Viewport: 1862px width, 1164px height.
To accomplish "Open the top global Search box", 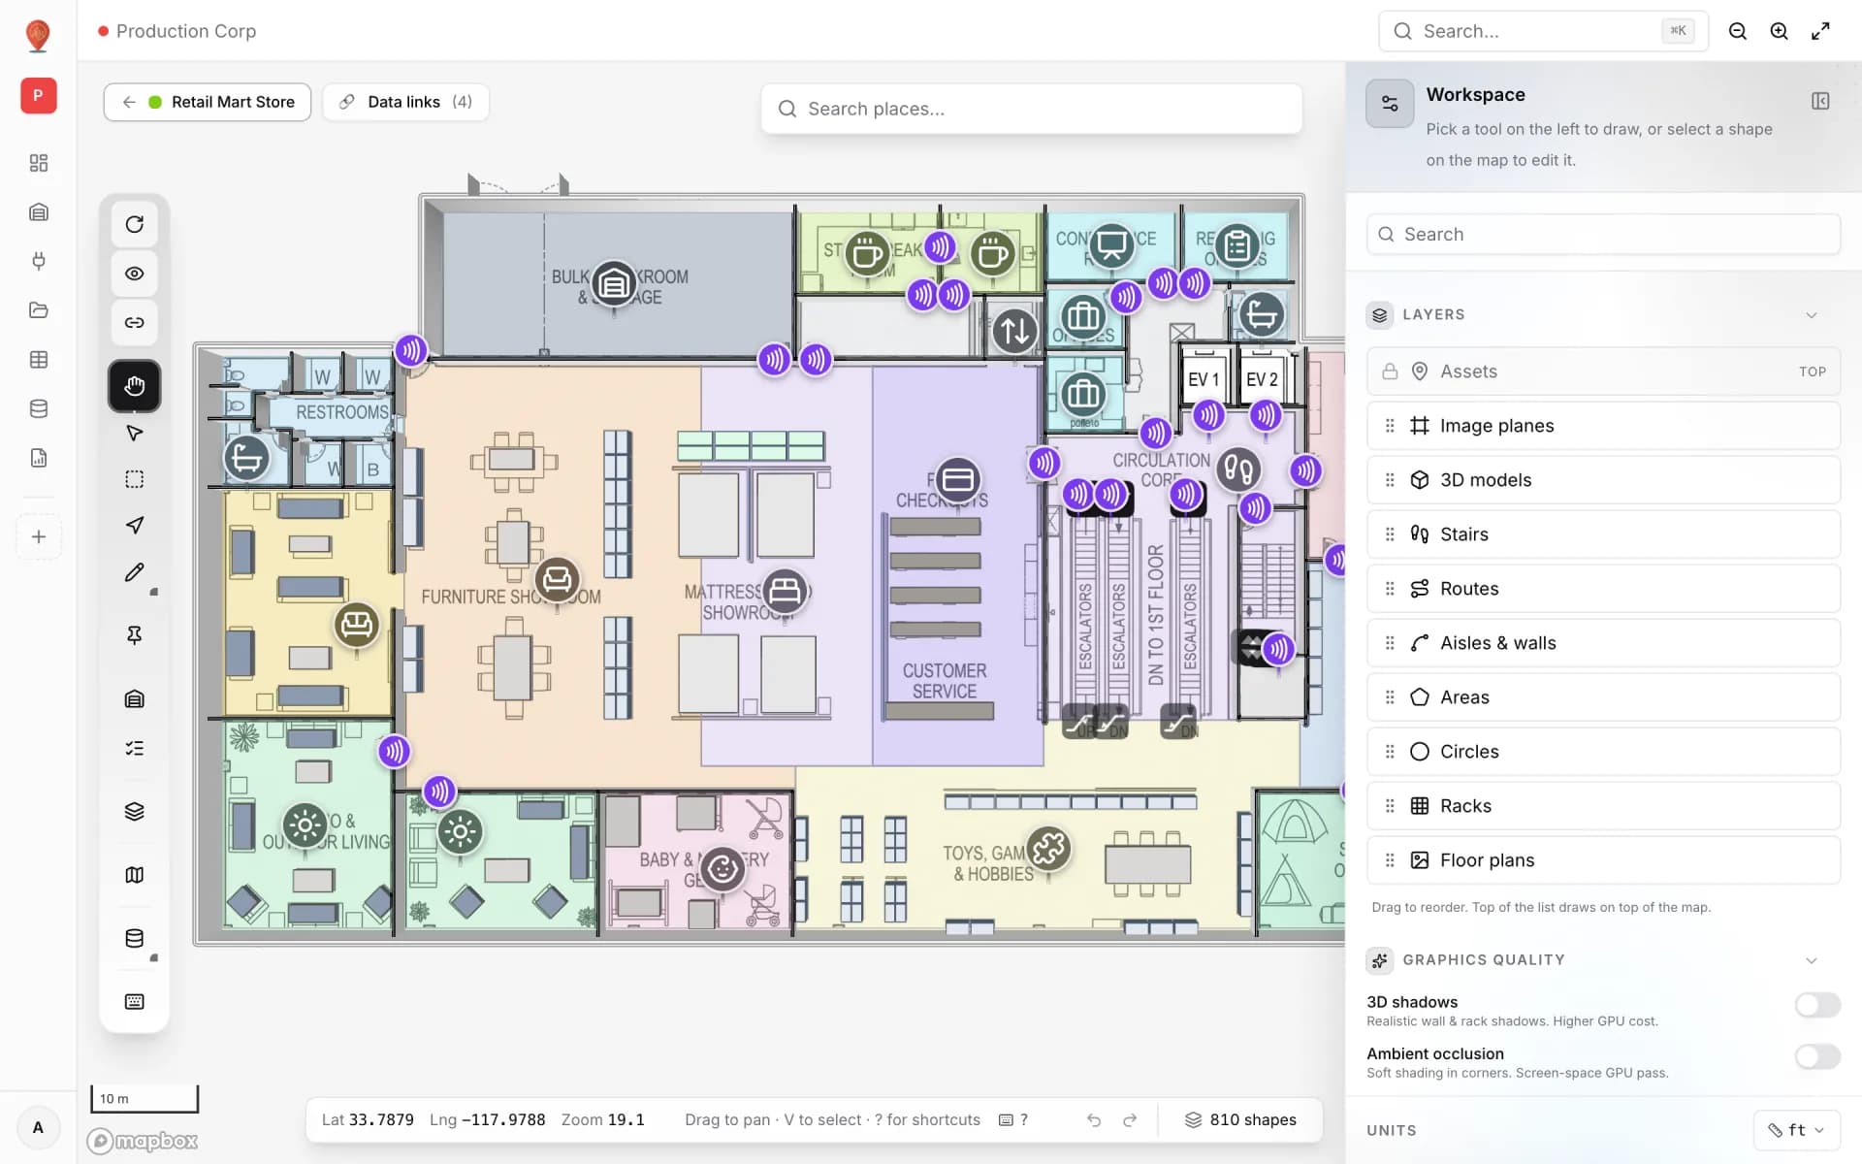I will coord(1543,31).
